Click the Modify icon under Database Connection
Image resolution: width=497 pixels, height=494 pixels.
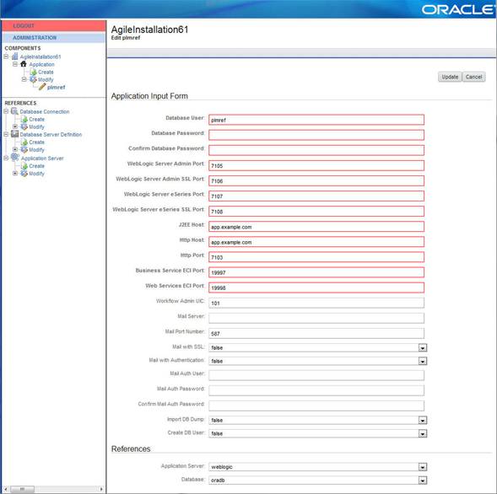[x=24, y=126]
